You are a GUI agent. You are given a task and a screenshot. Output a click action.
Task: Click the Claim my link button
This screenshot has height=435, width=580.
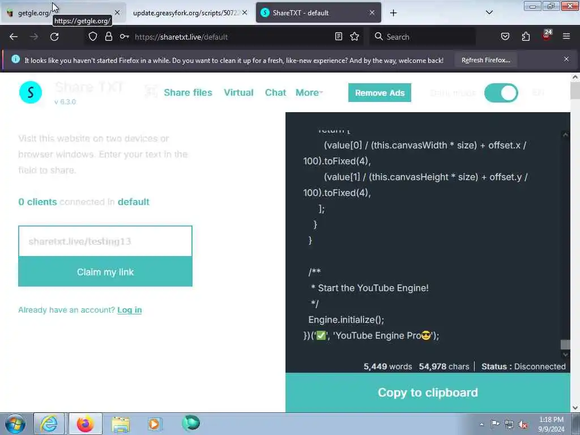105,272
